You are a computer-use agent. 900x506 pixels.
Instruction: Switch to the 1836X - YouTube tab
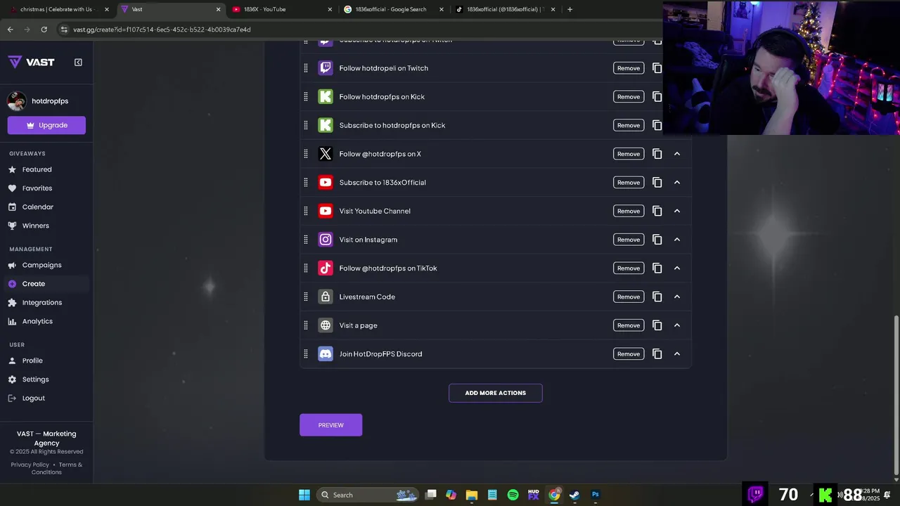point(281,9)
